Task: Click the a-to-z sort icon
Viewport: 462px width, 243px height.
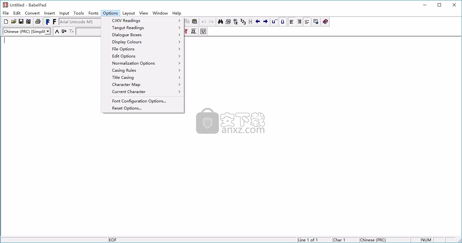Action: 236,22
